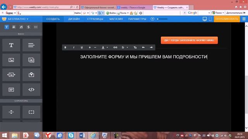
Task: Open Skype from taskbar
Action: [71, 136]
